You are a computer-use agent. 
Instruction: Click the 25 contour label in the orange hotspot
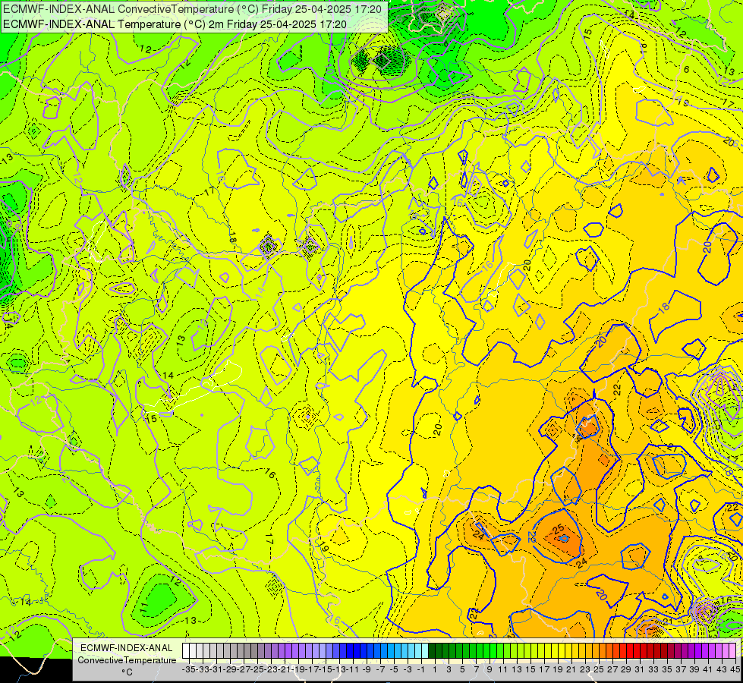[x=559, y=528]
